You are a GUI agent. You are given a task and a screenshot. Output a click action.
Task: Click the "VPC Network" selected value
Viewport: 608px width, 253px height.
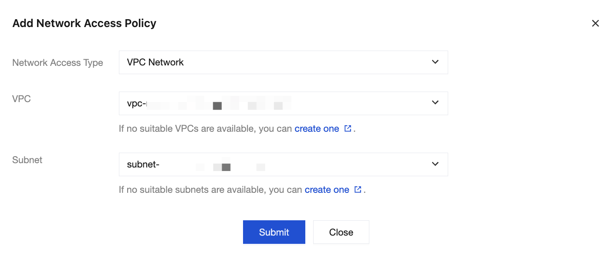point(155,62)
